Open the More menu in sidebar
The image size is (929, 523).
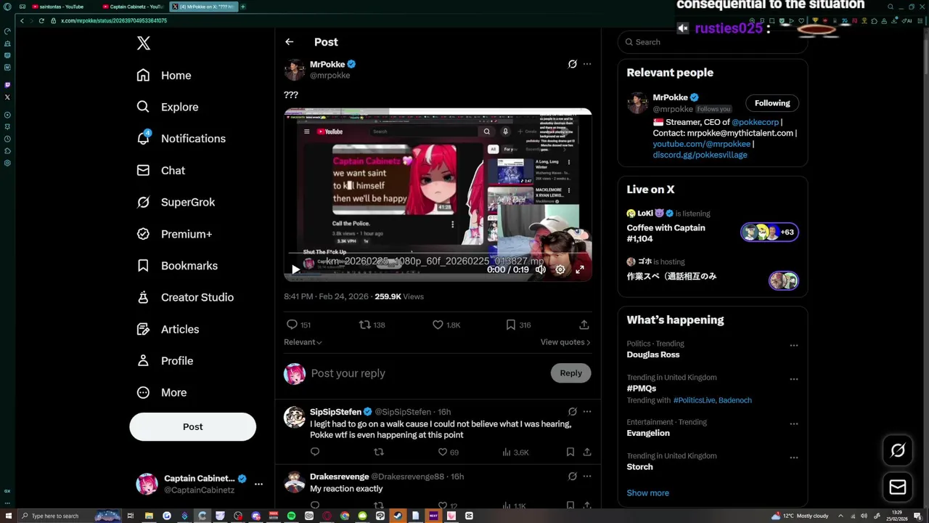tap(162, 392)
